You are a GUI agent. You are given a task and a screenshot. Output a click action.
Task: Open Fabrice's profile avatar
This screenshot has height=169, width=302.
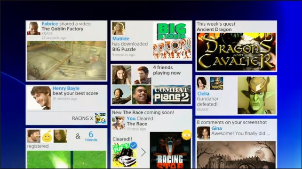[34, 29]
